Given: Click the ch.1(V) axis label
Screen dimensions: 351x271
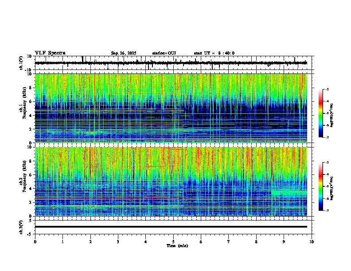Looking at the screenshot, I should [21, 63].
